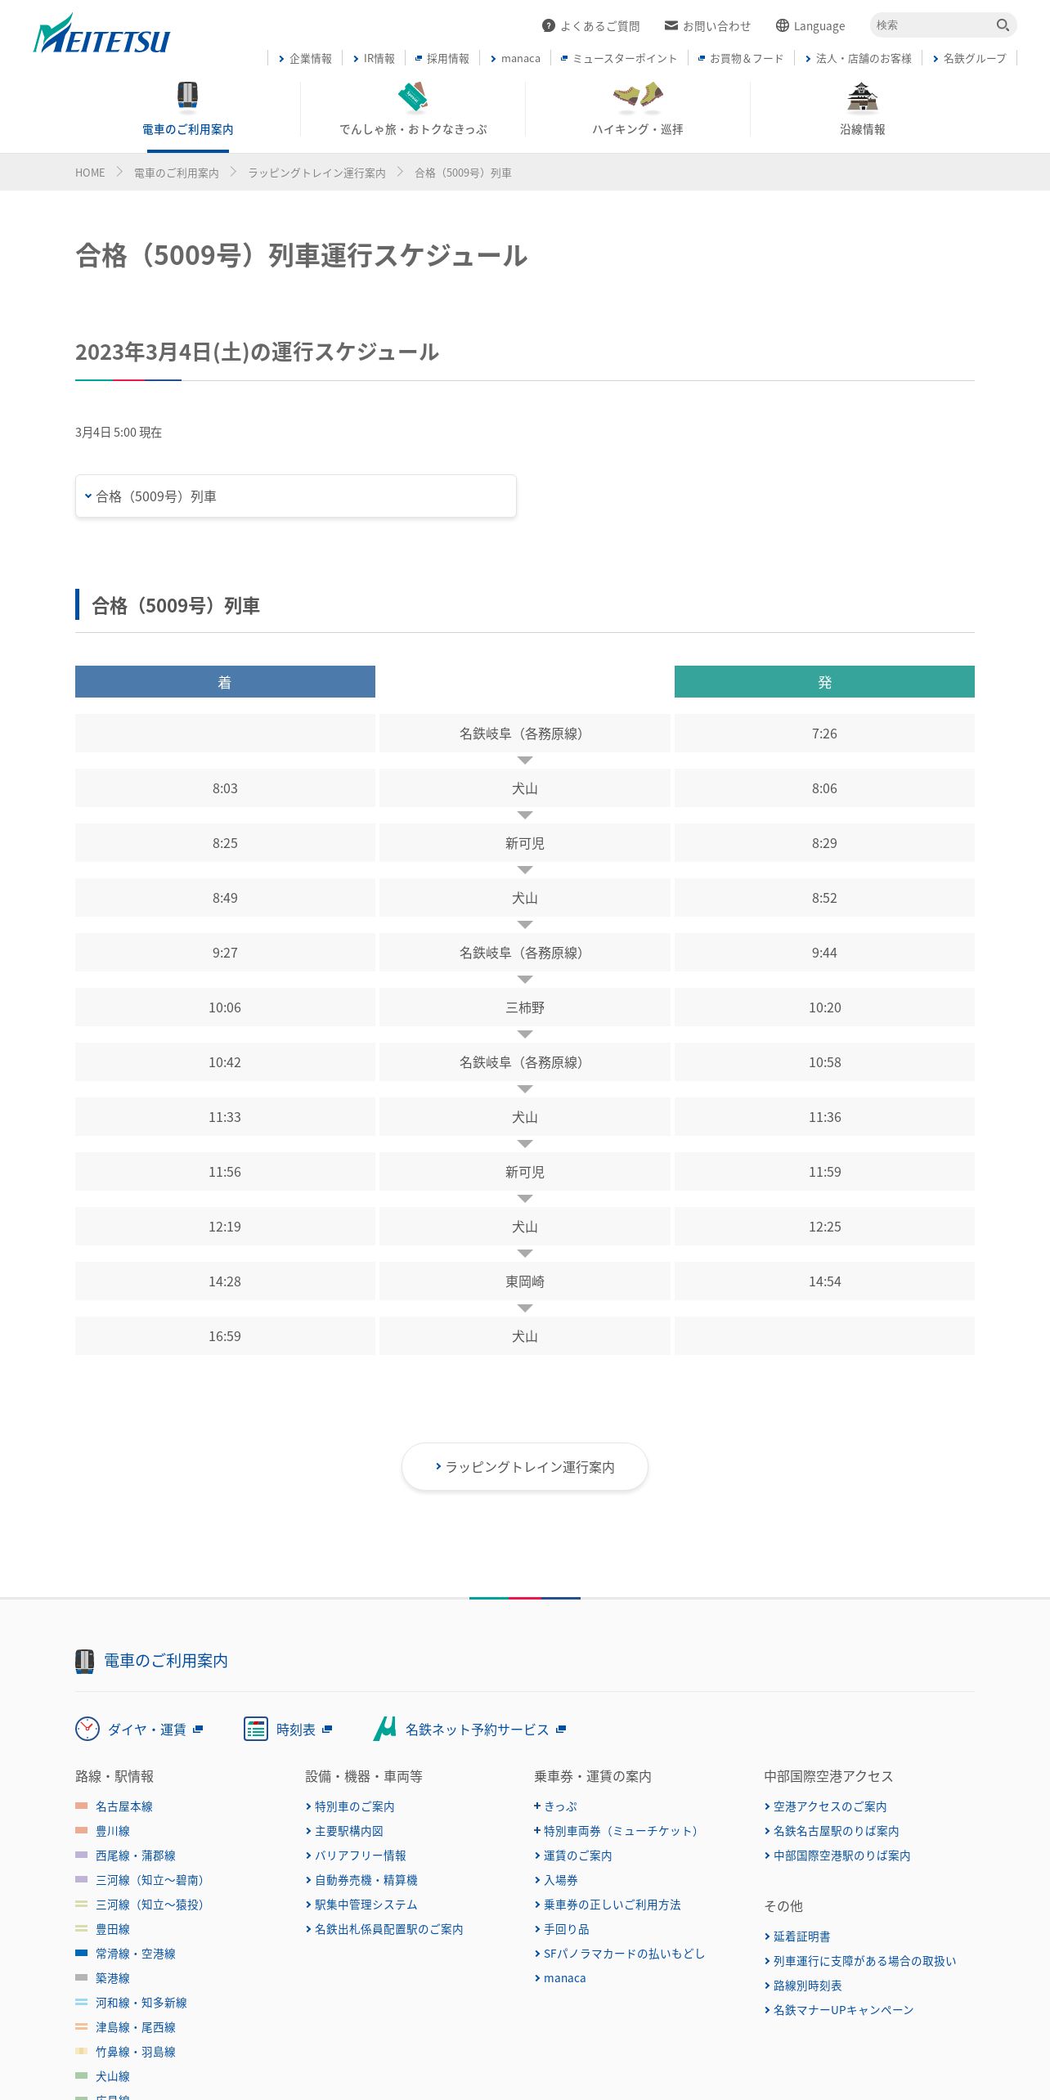Viewport: 1050px width, 2100px height.
Task: Click the Language globe selector
Action: point(810,26)
